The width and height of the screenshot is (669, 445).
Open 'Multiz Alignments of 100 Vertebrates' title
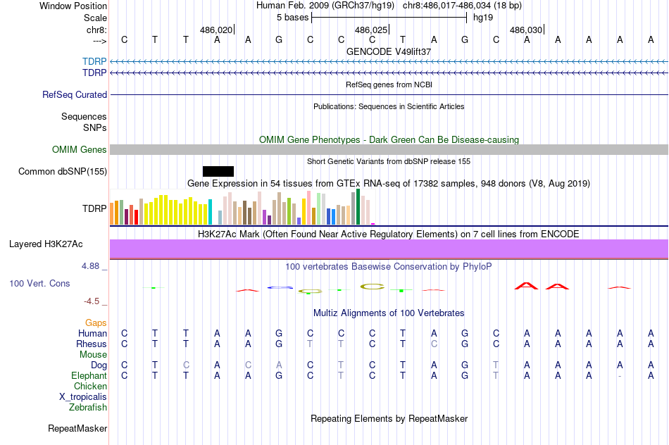(x=389, y=313)
